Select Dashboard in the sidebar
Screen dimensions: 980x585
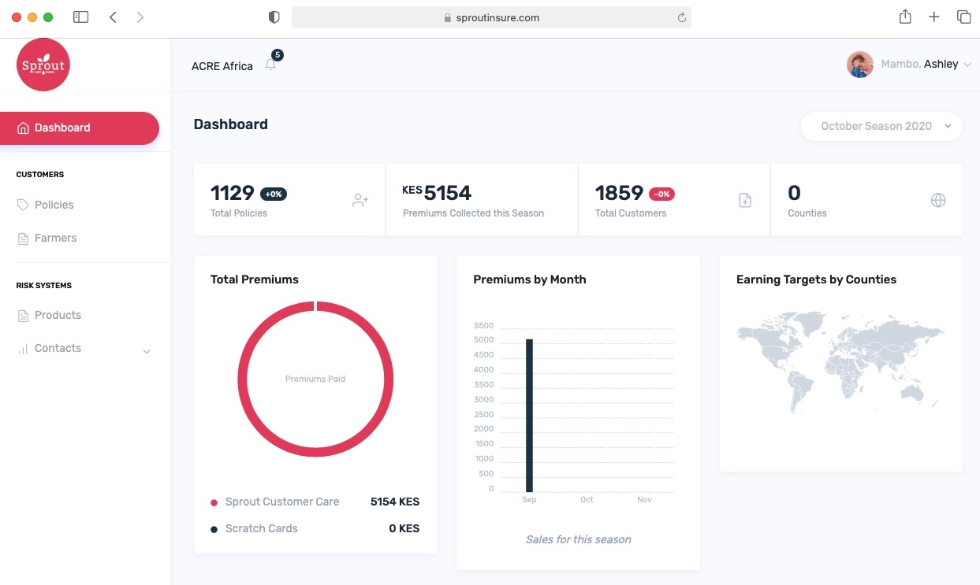(79, 128)
